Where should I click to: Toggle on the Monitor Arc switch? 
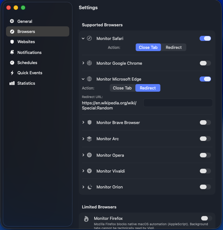[x=205, y=139]
